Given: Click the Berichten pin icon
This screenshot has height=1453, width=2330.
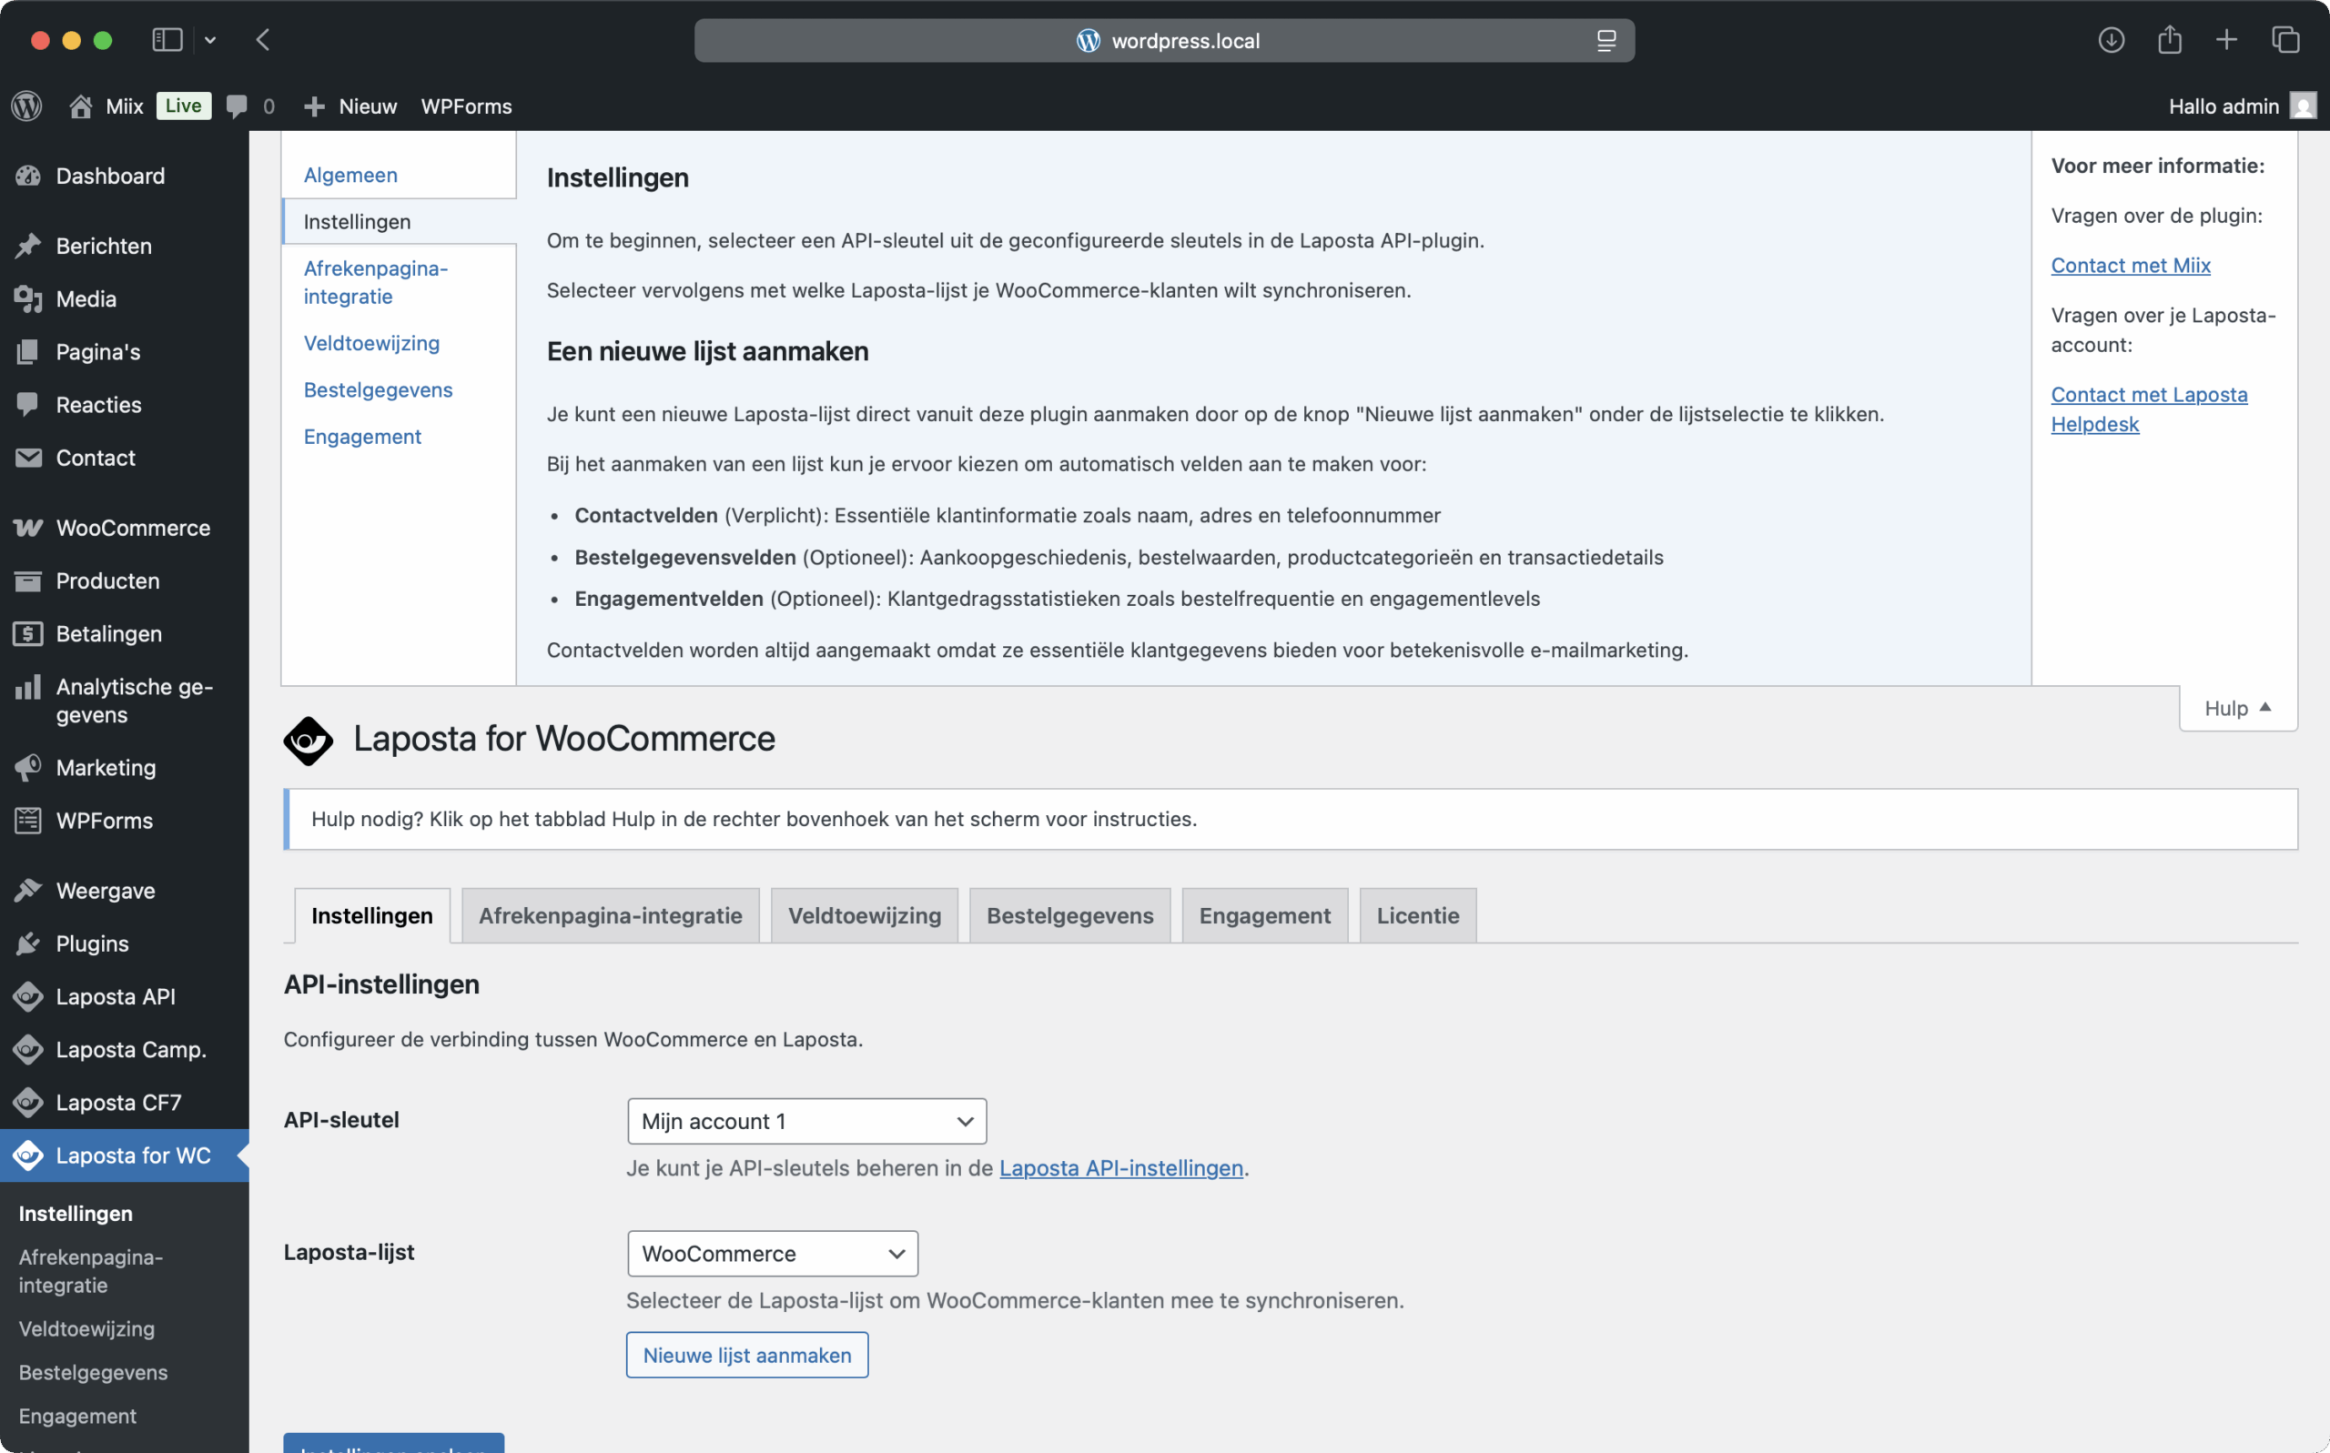Looking at the screenshot, I should (x=28, y=246).
